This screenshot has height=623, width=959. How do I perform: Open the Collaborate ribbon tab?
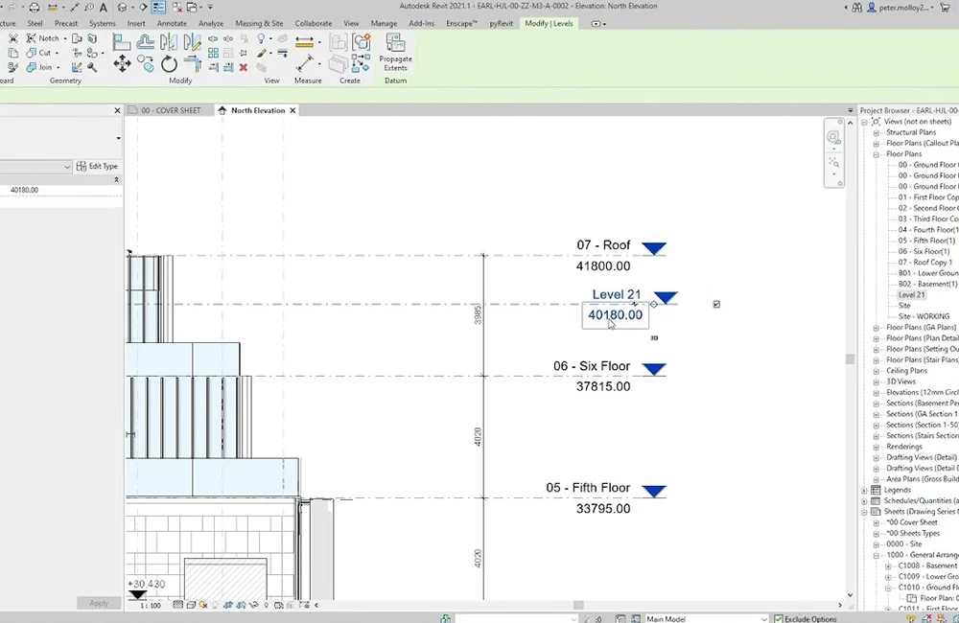click(314, 23)
